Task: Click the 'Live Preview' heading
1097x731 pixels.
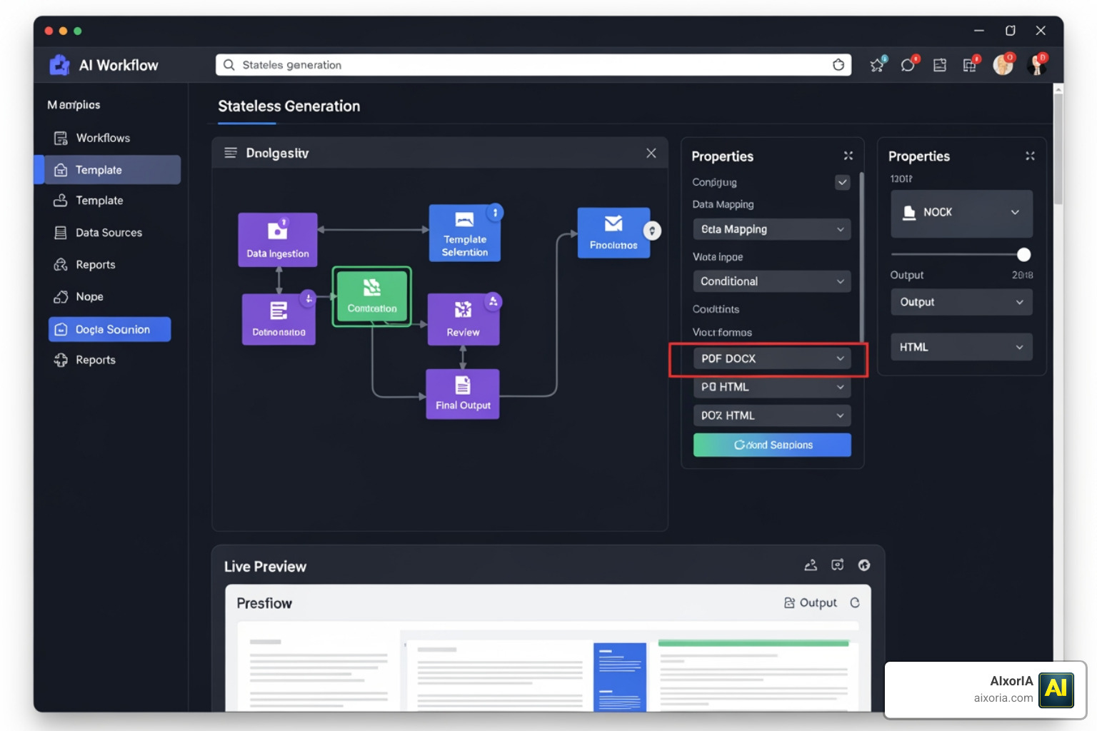Action: (265, 567)
